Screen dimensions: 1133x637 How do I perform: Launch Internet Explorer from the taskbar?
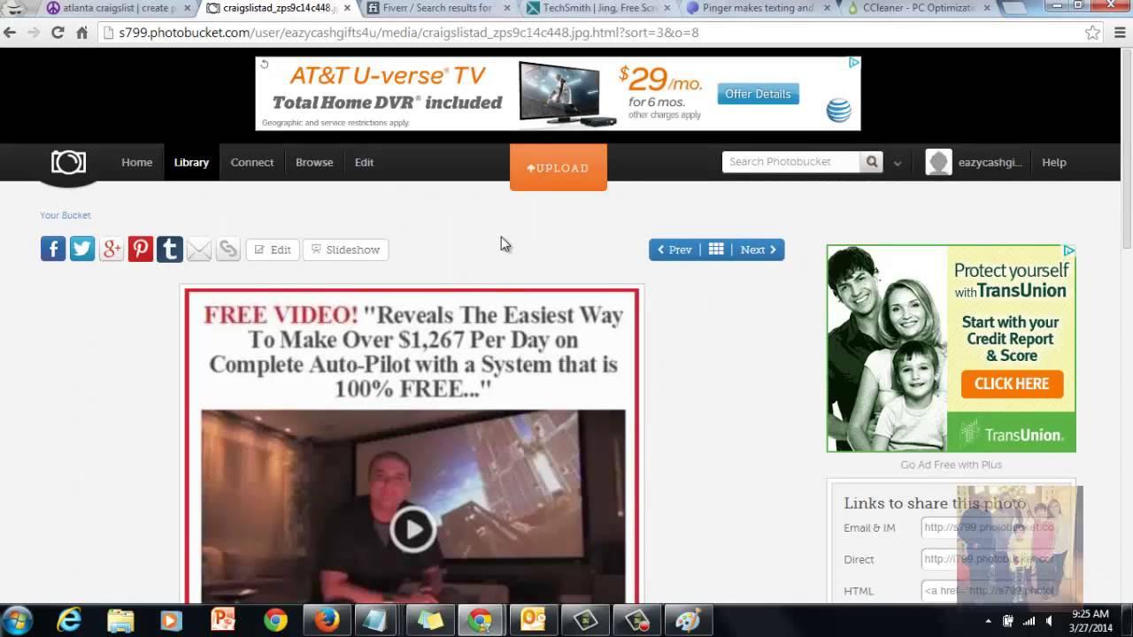coord(69,620)
